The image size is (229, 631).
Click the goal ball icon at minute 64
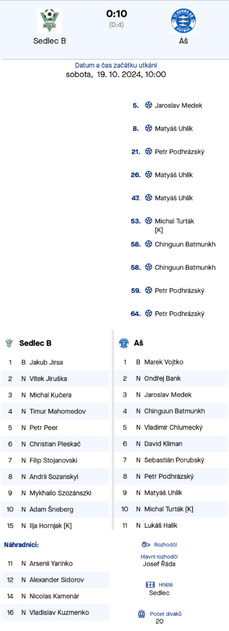coord(148,313)
